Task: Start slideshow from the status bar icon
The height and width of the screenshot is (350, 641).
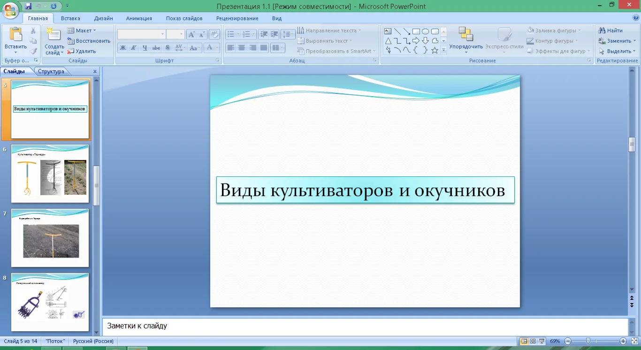Action: click(x=542, y=341)
